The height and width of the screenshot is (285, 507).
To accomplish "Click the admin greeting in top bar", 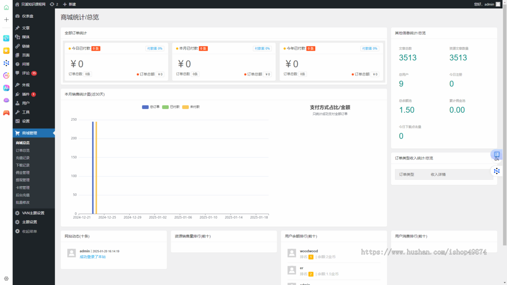I will tap(484, 4).
